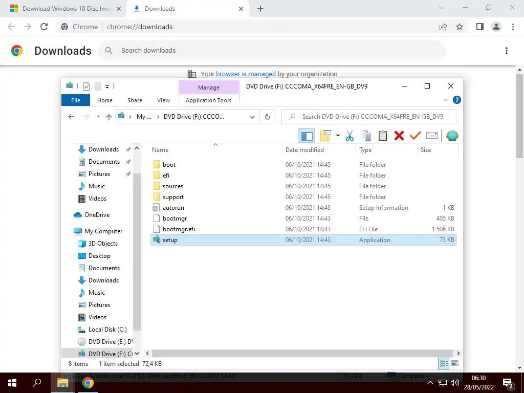Open the quick access toolbar customize dropdown
The height and width of the screenshot is (393, 524).
107,86
